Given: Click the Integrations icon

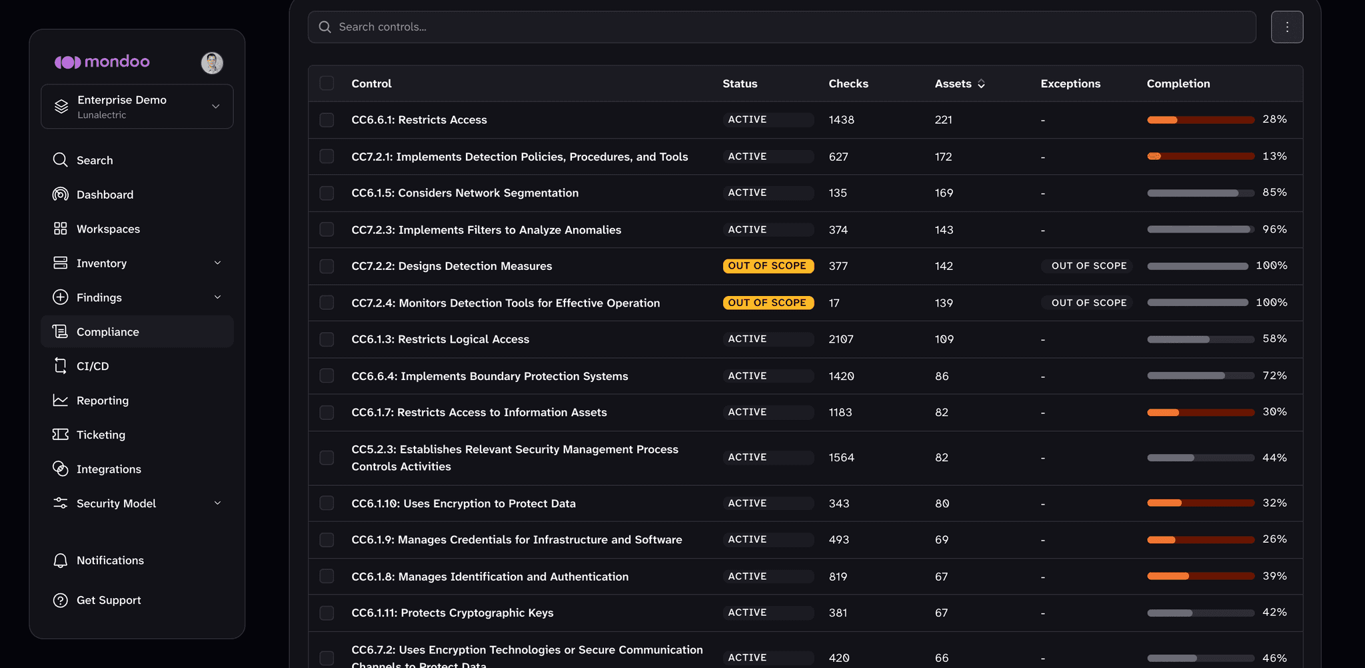Looking at the screenshot, I should [x=61, y=469].
